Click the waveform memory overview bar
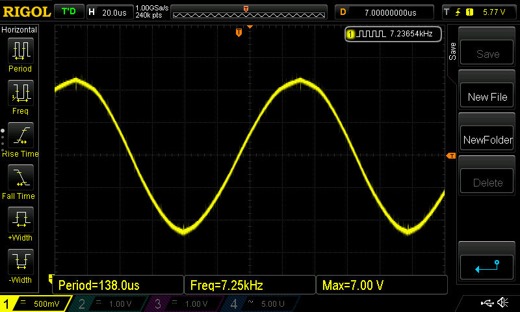520x312 pixels. pyautogui.click(x=249, y=12)
